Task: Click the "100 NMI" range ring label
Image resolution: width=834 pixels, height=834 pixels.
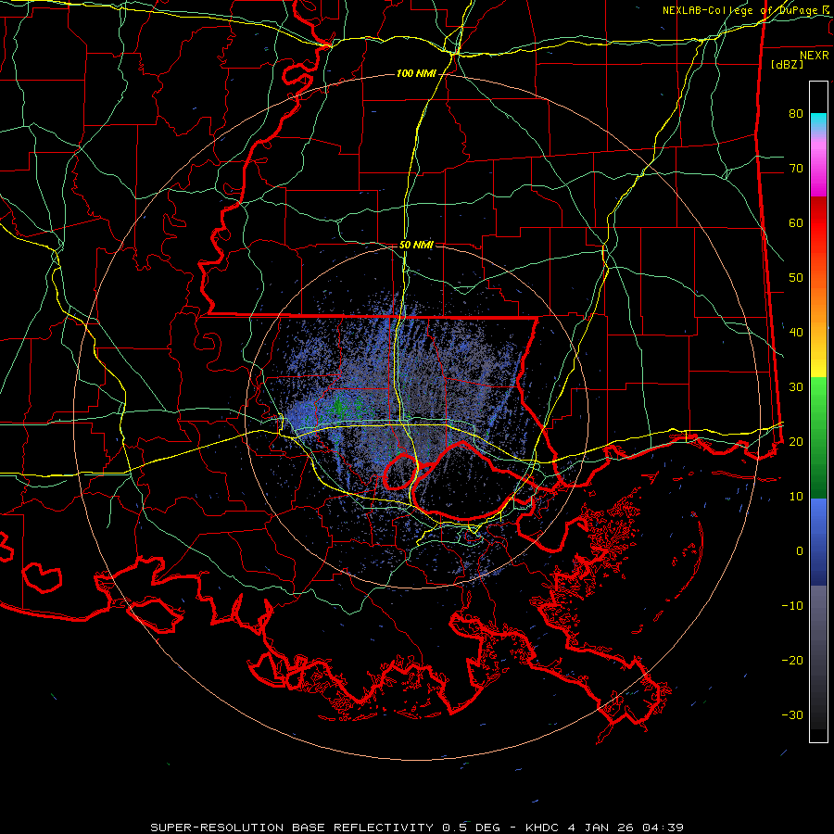Action: tap(416, 73)
